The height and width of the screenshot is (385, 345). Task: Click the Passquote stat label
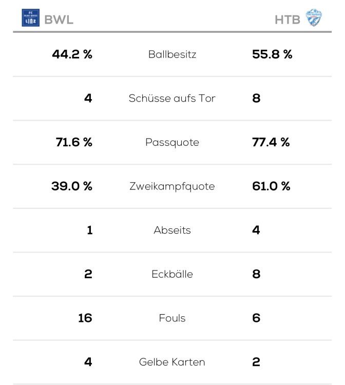coord(172,142)
